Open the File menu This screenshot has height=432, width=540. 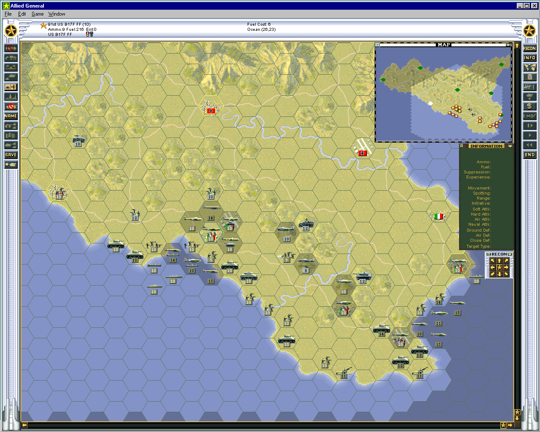point(8,14)
